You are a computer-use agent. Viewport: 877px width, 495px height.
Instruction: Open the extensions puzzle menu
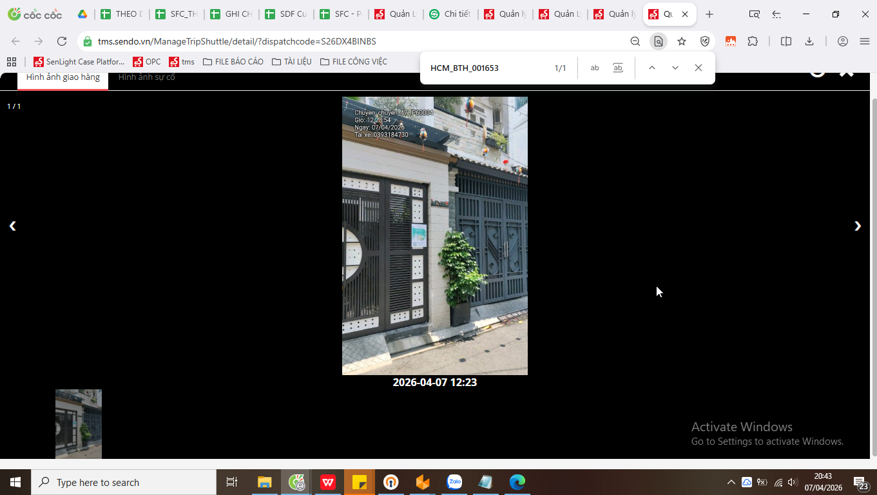pyautogui.click(x=753, y=41)
